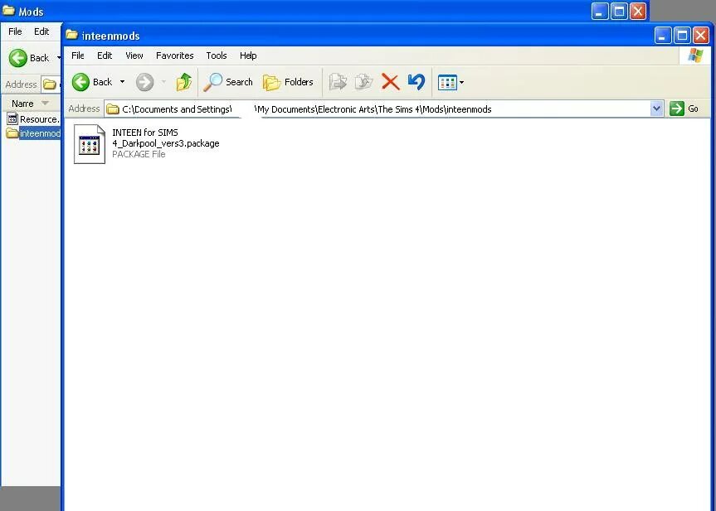Select the Darkpool_vers3.package file icon
This screenshot has height=511, width=716.
90,144
